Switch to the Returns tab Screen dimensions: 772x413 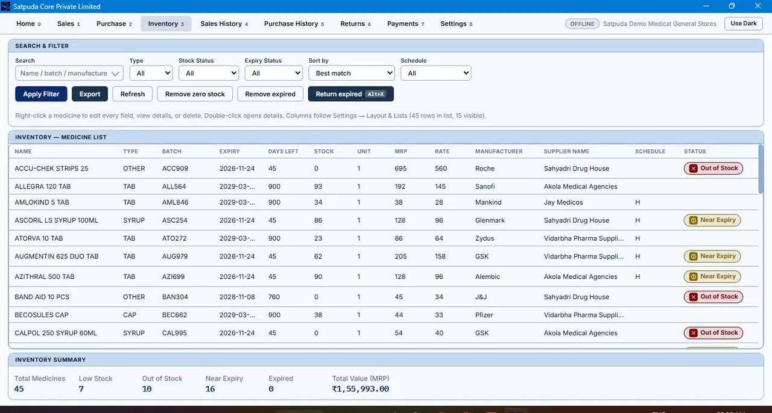(355, 23)
